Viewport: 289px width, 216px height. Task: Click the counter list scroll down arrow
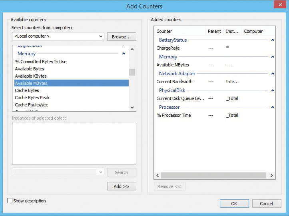[x=132, y=107]
